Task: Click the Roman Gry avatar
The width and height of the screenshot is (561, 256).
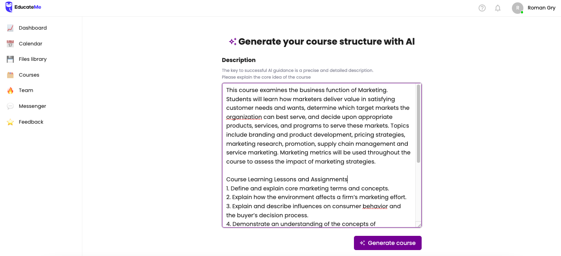Action: (517, 8)
